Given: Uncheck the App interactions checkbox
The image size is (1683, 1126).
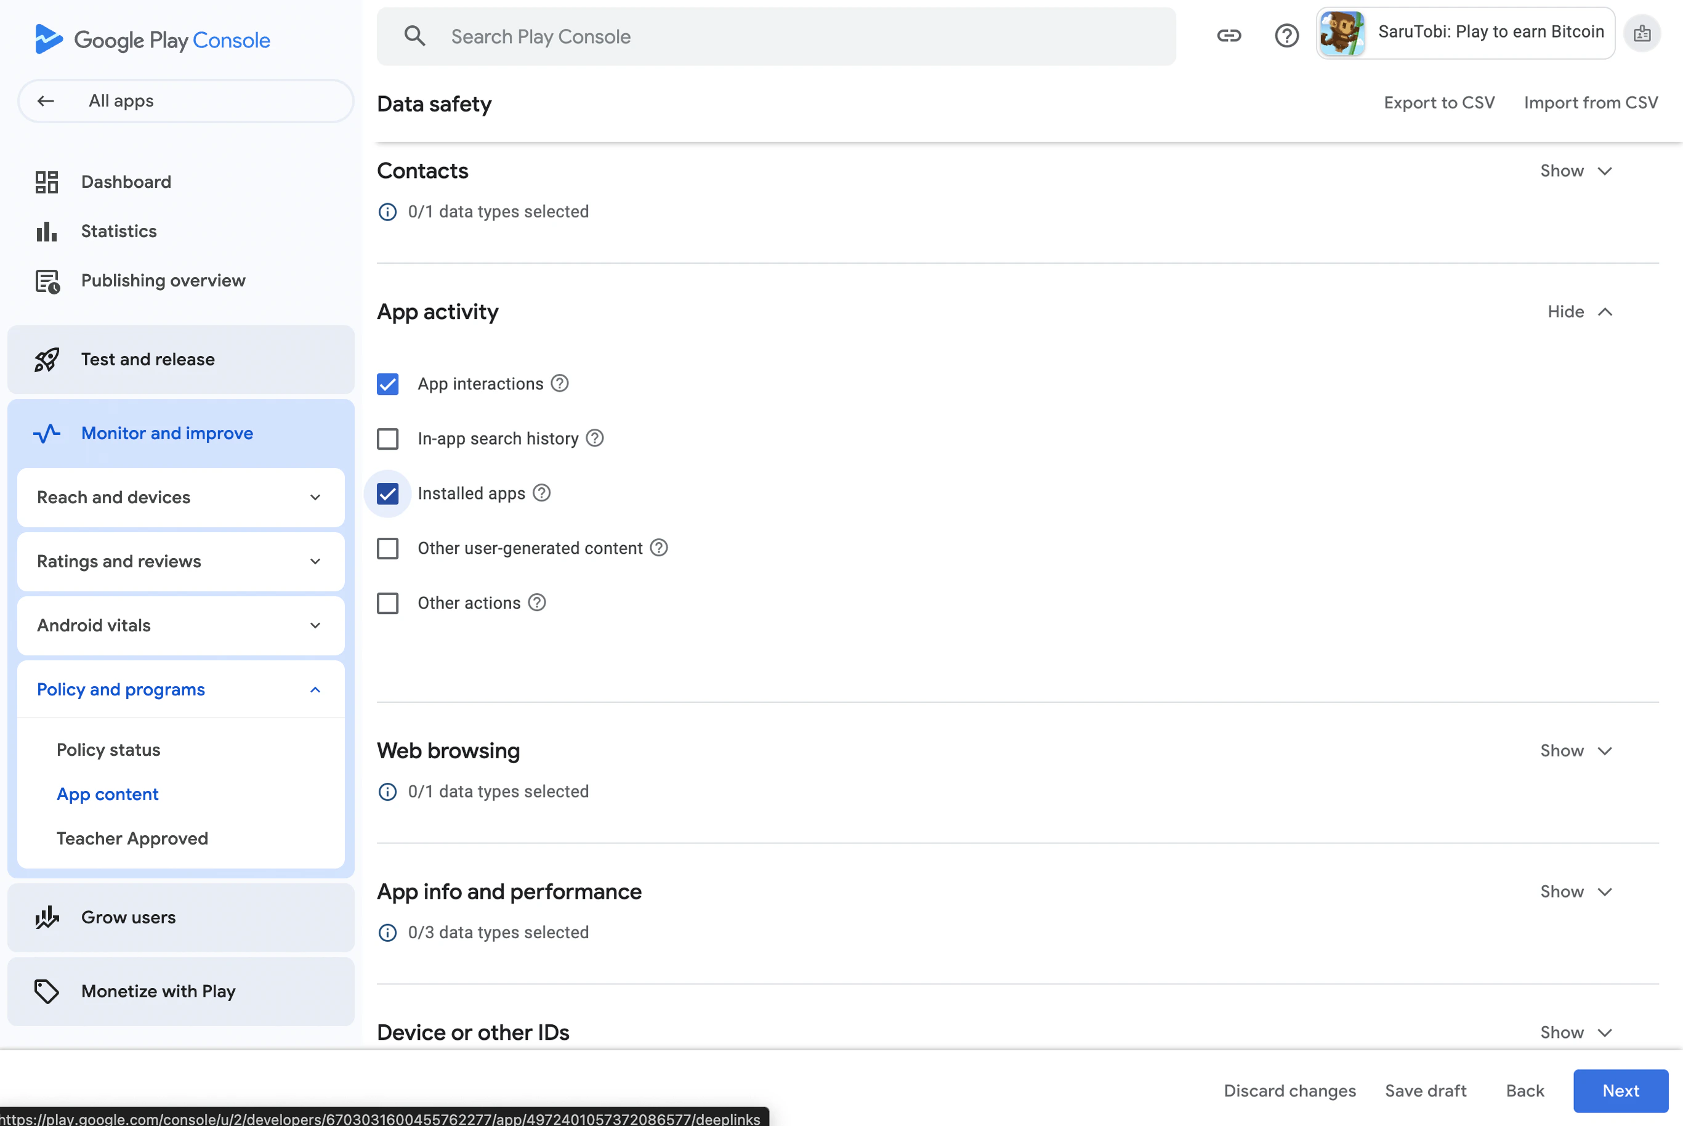Looking at the screenshot, I should click(387, 384).
